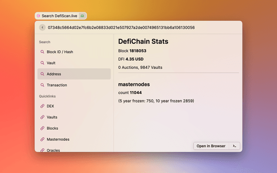Click the link icon beside DEX
This screenshot has width=277, height=173.
pos(42,106)
